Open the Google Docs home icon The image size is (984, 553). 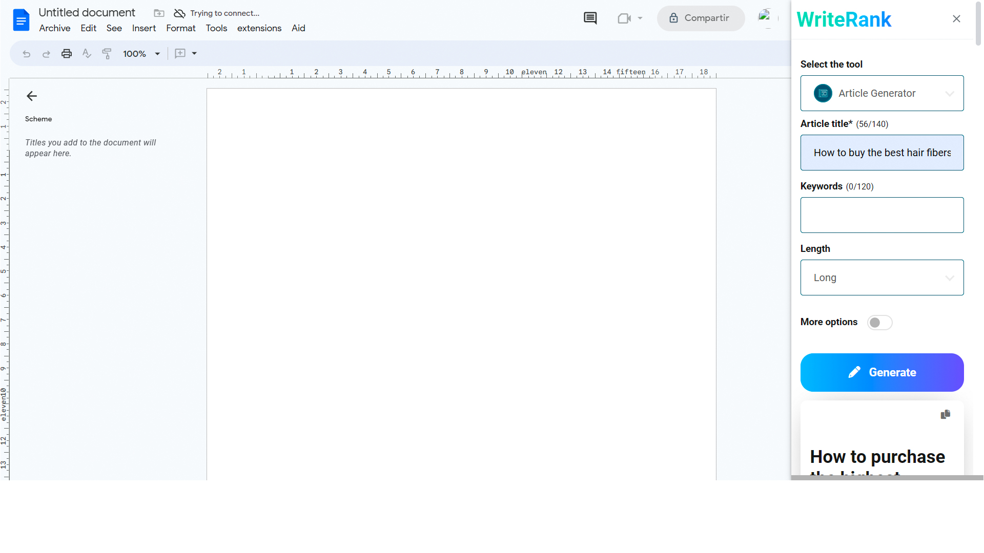tap(21, 20)
